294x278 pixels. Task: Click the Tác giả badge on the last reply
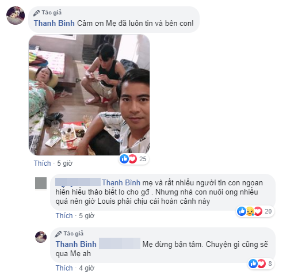pyautogui.click(x=69, y=234)
